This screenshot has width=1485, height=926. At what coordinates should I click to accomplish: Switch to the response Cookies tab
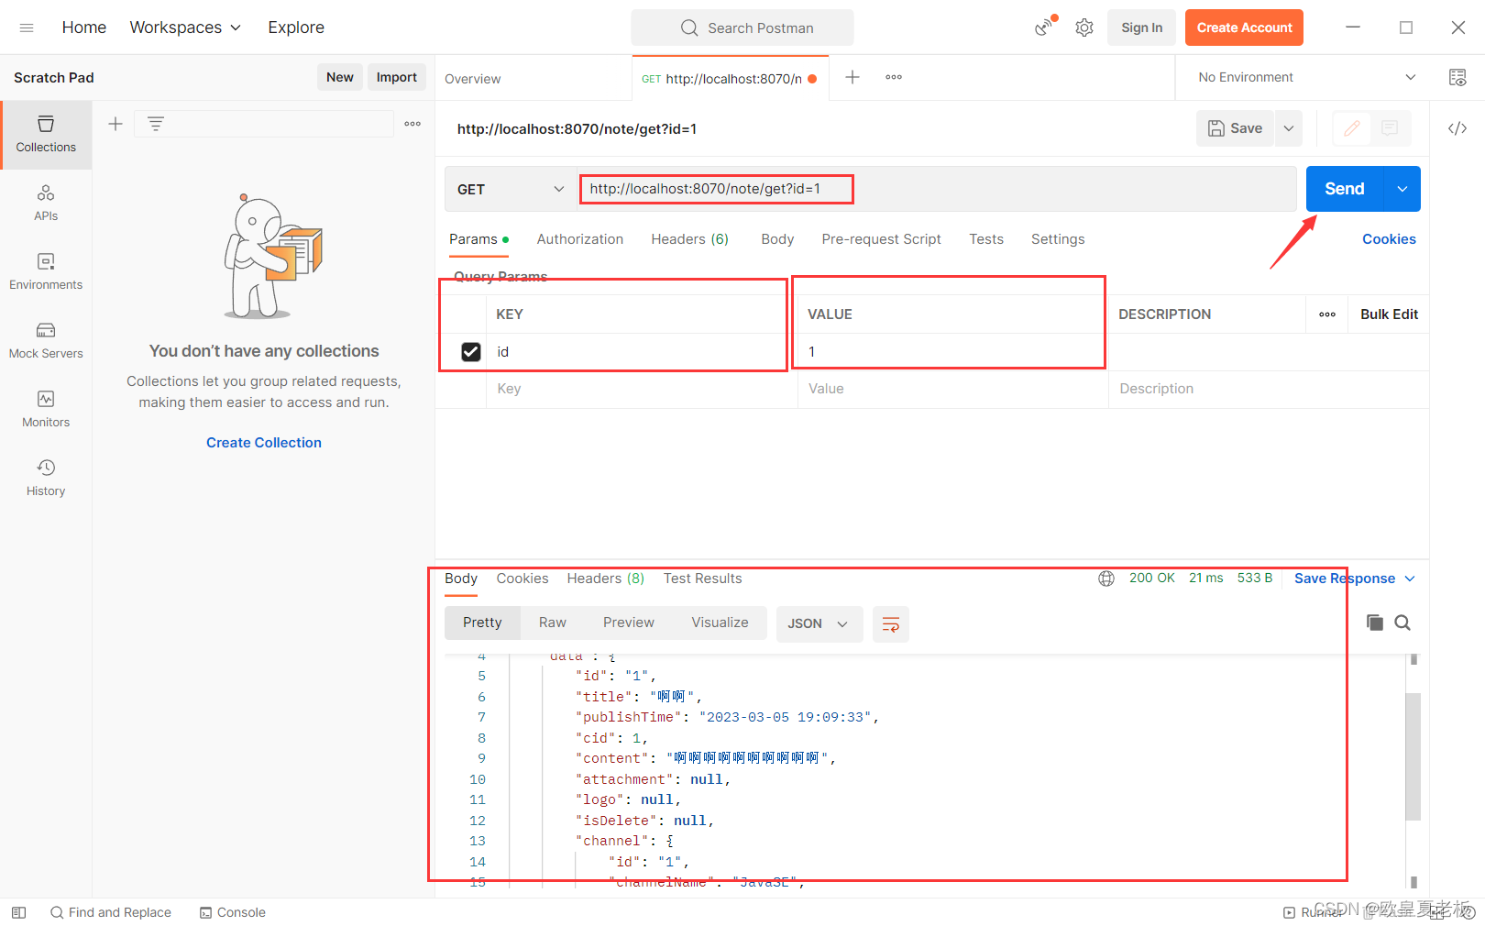point(522,579)
